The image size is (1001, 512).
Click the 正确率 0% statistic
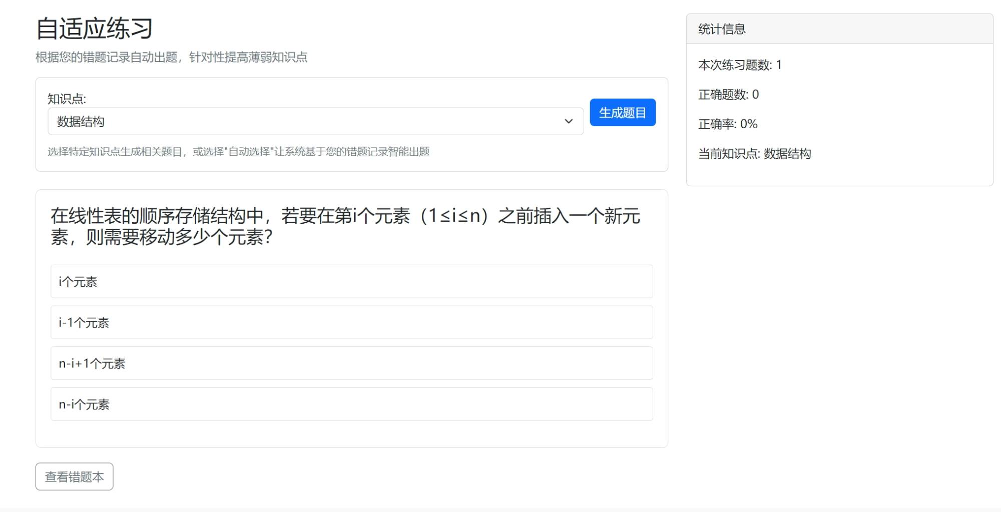pyautogui.click(x=727, y=124)
